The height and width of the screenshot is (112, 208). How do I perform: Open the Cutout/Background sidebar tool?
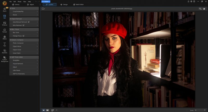coord(5,59)
